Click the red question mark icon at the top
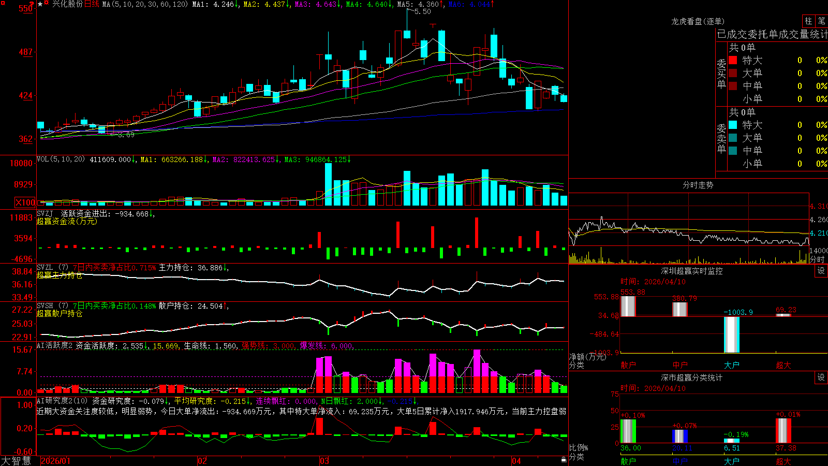The width and height of the screenshot is (828, 466). tap(32, 4)
